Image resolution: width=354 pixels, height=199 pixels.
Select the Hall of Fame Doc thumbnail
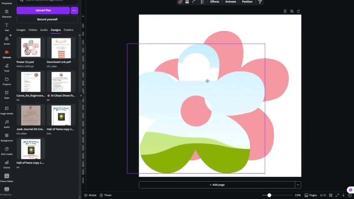coord(61,115)
